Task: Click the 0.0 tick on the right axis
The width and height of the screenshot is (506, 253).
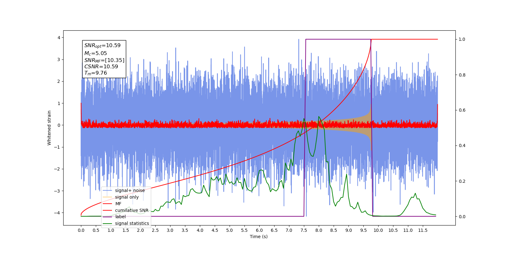Action: pyautogui.click(x=462, y=217)
